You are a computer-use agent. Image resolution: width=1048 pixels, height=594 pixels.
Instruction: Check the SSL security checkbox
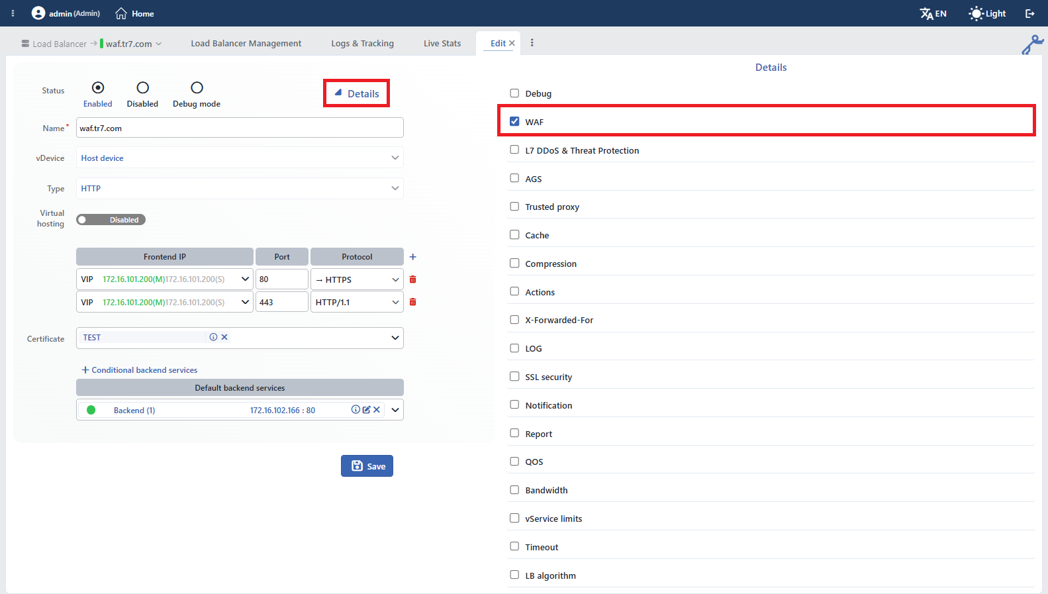click(x=514, y=376)
